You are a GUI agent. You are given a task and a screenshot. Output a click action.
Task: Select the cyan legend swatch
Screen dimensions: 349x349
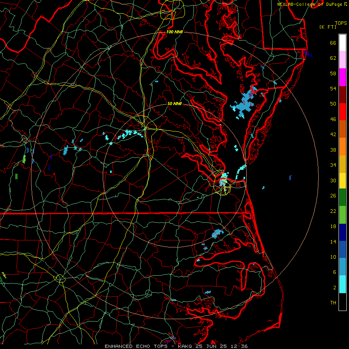342,284
